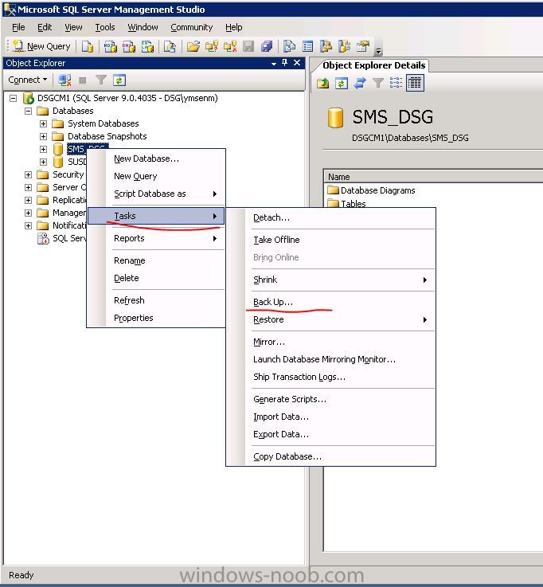This screenshot has height=587, width=543.
Task: Click the Template Explorer toolbar icon
Action: pyautogui.click(x=344, y=46)
